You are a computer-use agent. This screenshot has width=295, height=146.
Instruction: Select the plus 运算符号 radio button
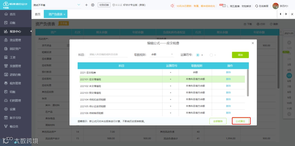[198, 55]
